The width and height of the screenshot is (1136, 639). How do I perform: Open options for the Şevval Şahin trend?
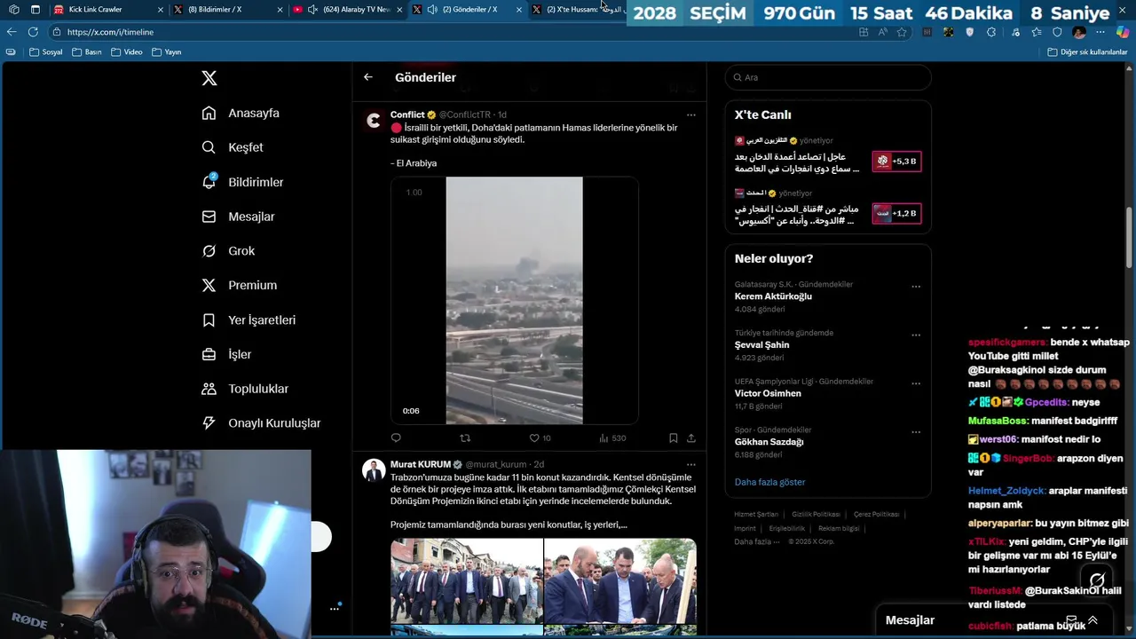tap(916, 335)
